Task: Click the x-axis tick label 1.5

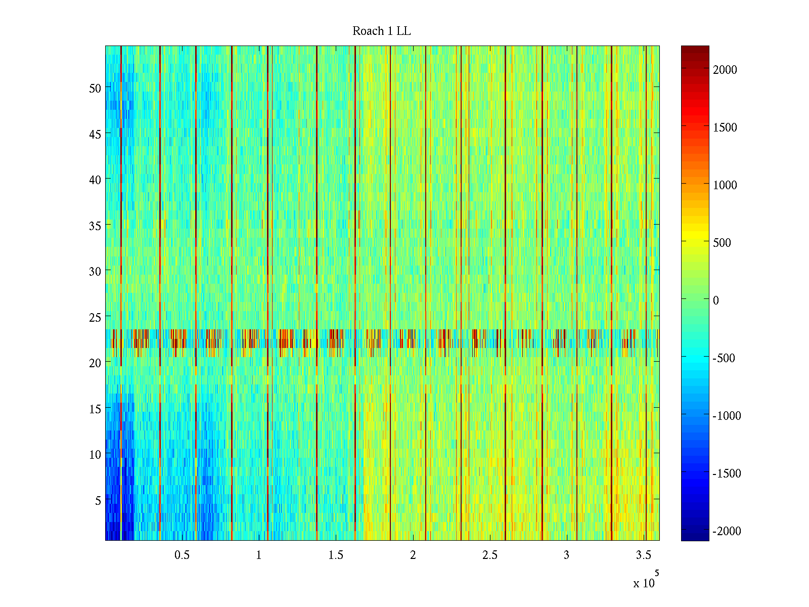Action: (336, 555)
